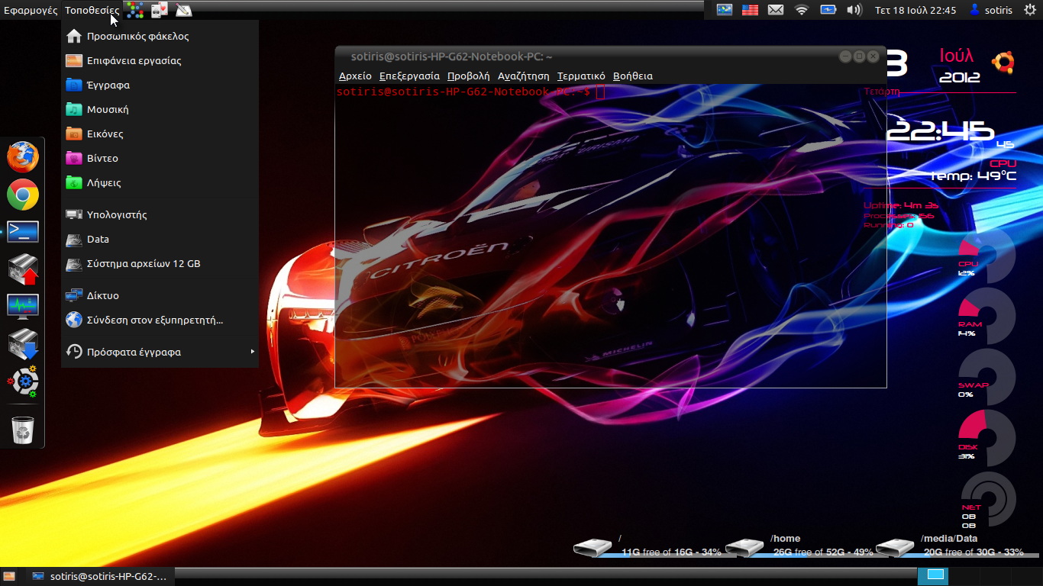The image size is (1043, 586).
Task: Open the battery power indicator
Action: pyautogui.click(x=828, y=10)
